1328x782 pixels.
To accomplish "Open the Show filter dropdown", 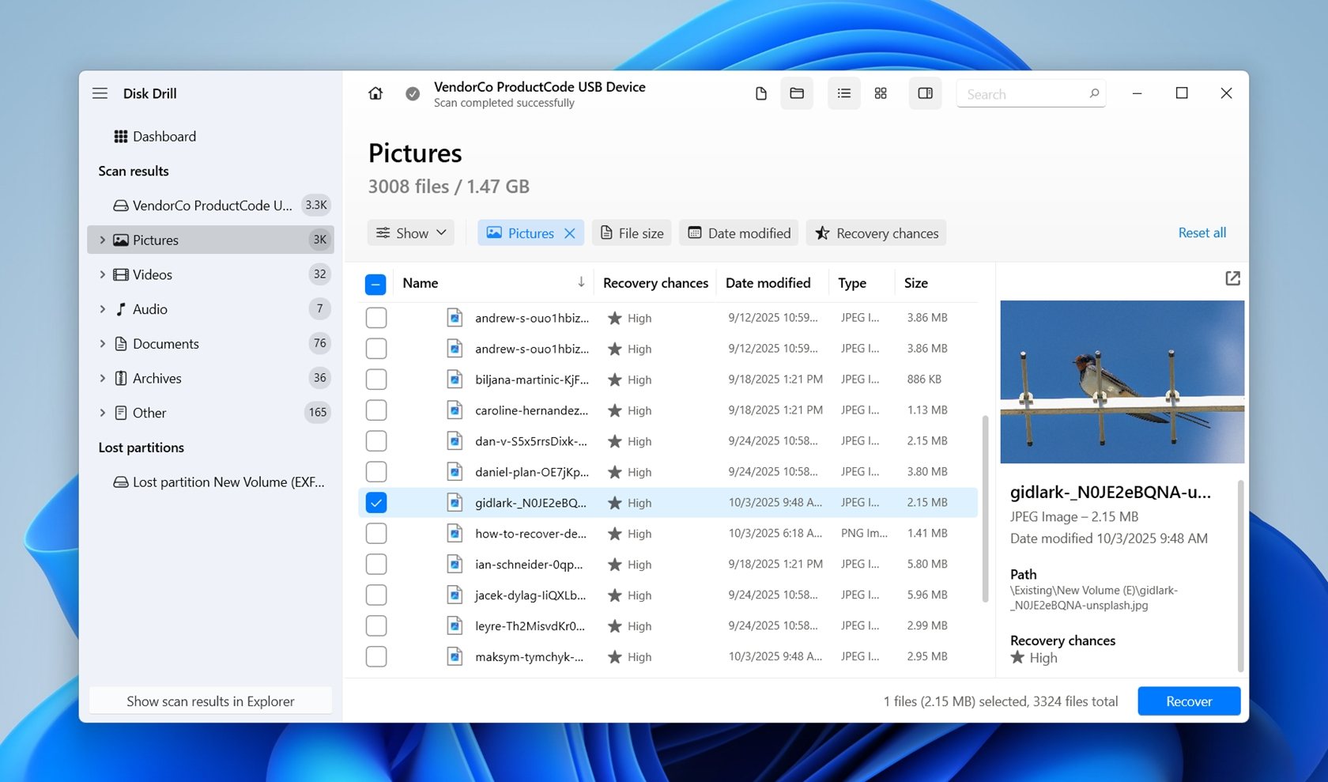I will 410,232.
